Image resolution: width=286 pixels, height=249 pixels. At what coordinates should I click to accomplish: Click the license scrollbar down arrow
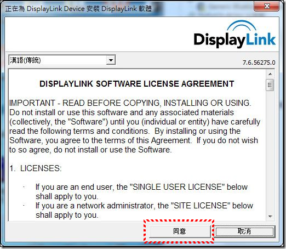coord(270,217)
